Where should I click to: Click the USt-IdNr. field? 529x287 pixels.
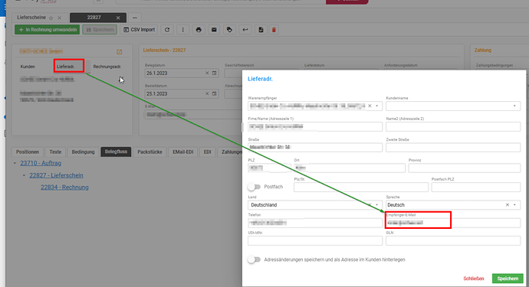point(315,240)
